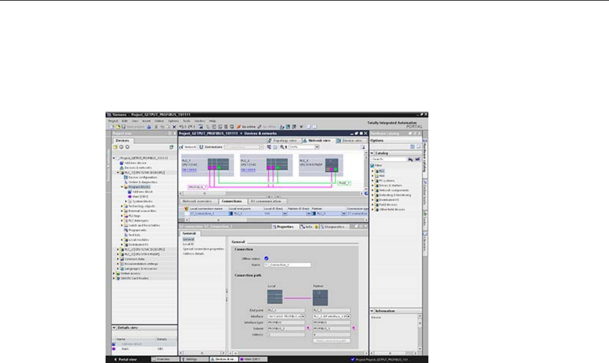The image size is (609, 363).
Task: Click the Find connection path button
Action: coord(331,341)
